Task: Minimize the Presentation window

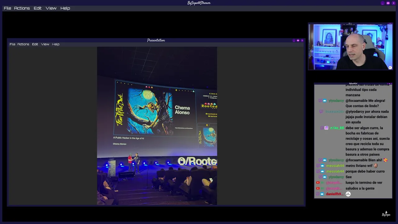Action: point(294,40)
